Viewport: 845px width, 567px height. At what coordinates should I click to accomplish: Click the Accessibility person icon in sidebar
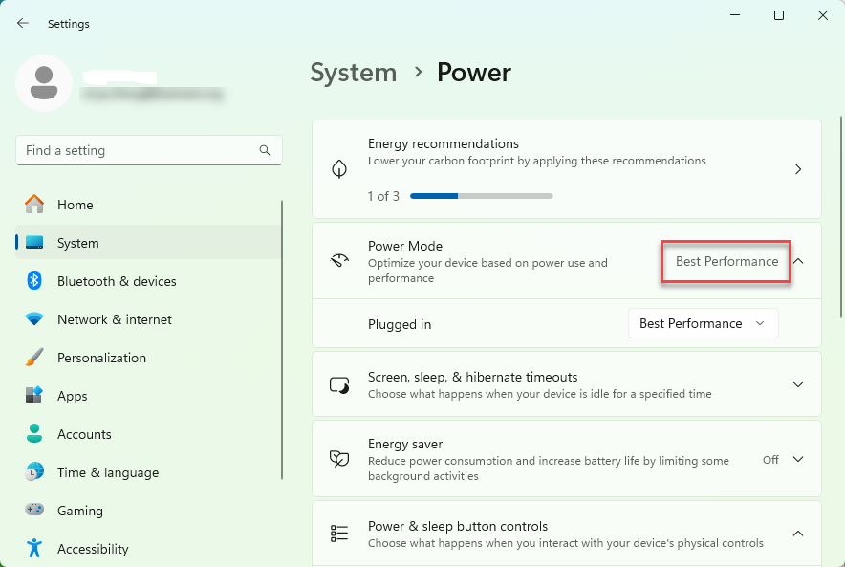click(x=34, y=549)
